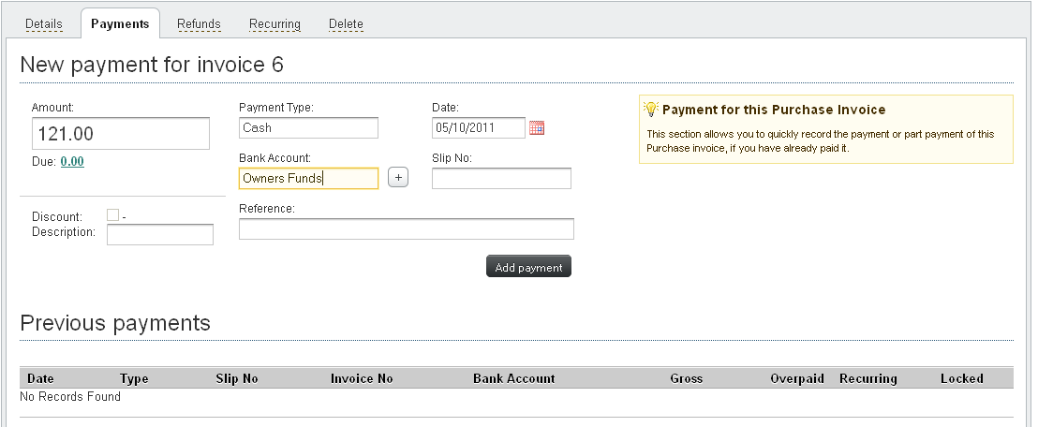Open the Delete tab
Image resolution: width=1038 pixels, height=427 pixels.
346,23
